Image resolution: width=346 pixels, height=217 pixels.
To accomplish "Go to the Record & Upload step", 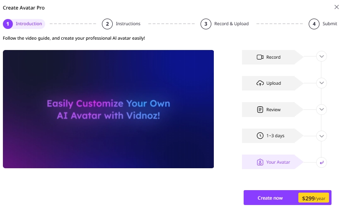I will pos(231,24).
